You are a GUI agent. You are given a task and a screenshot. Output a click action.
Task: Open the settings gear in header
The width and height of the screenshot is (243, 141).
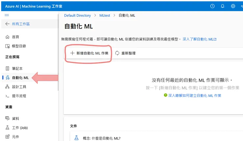click(x=233, y=6)
